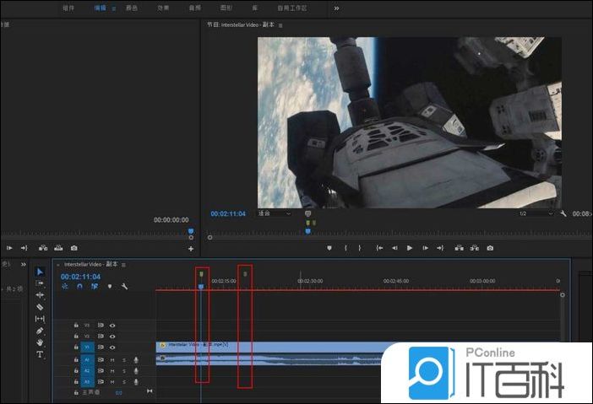
Task: Expand the workspace overflow chevron in top bar
Action: point(336,8)
